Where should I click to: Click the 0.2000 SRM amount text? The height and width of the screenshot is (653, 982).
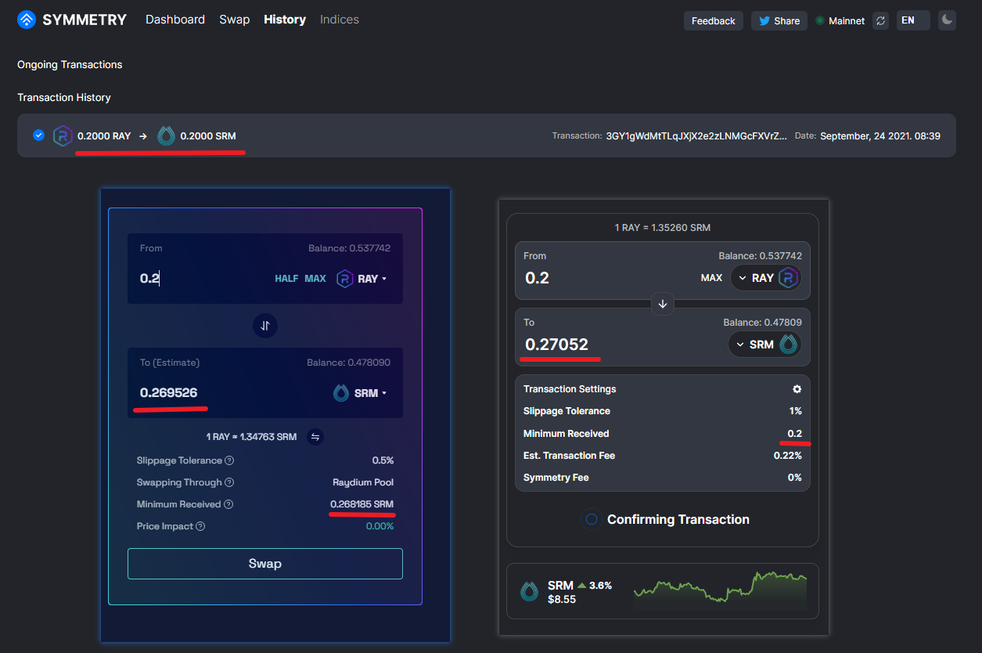[x=208, y=136]
